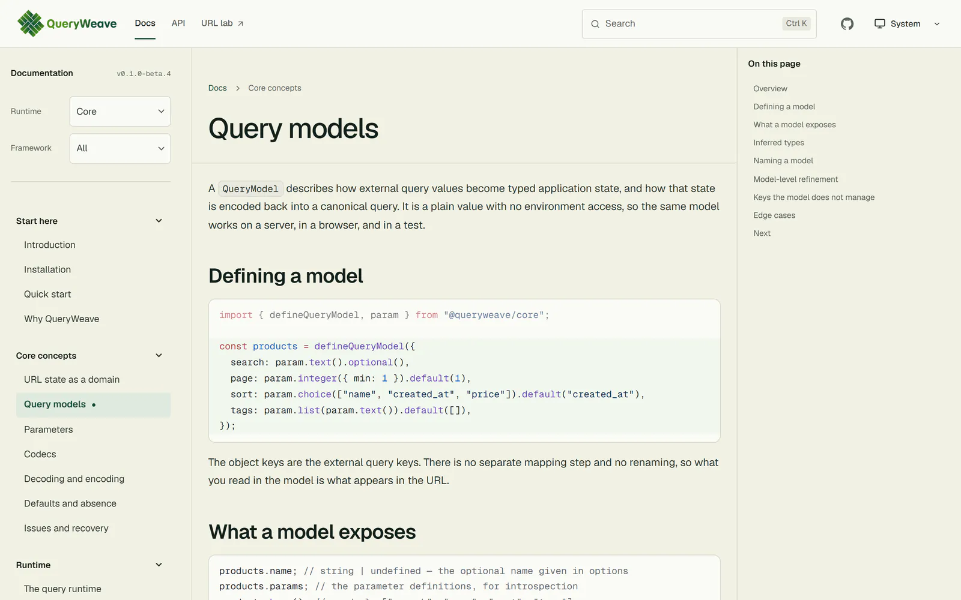Open the Framework All dropdown

pyautogui.click(x=120, y=148)
